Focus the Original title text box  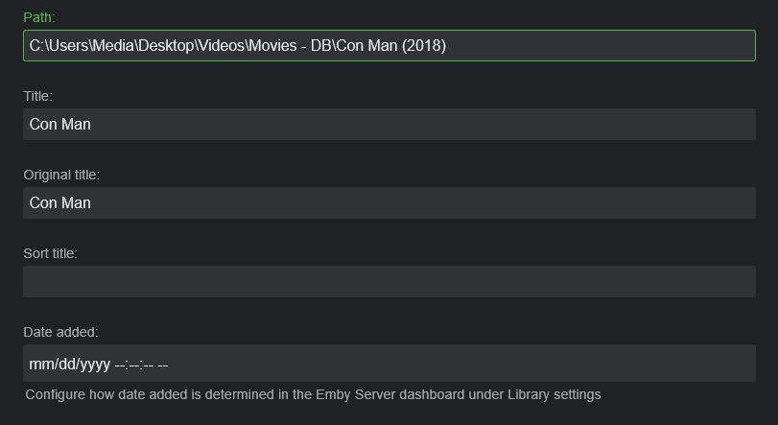[389, 202]
